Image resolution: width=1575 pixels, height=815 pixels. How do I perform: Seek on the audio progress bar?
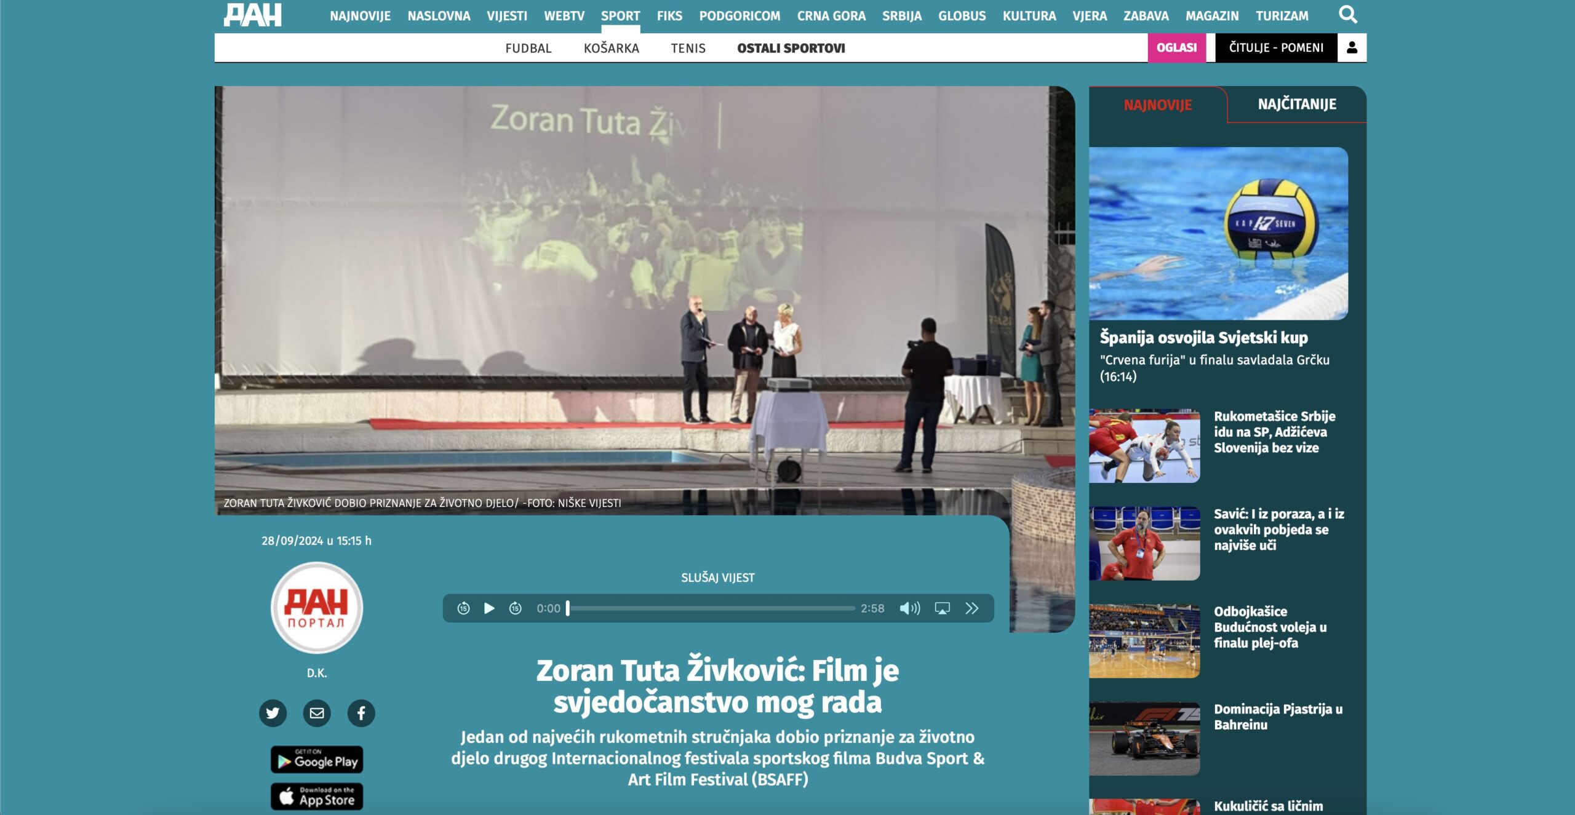[711, 608]
